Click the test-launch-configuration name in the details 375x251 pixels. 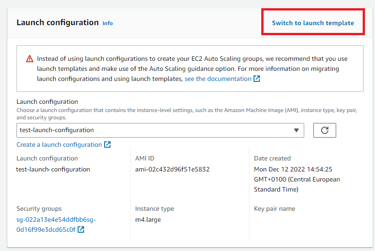53,169
